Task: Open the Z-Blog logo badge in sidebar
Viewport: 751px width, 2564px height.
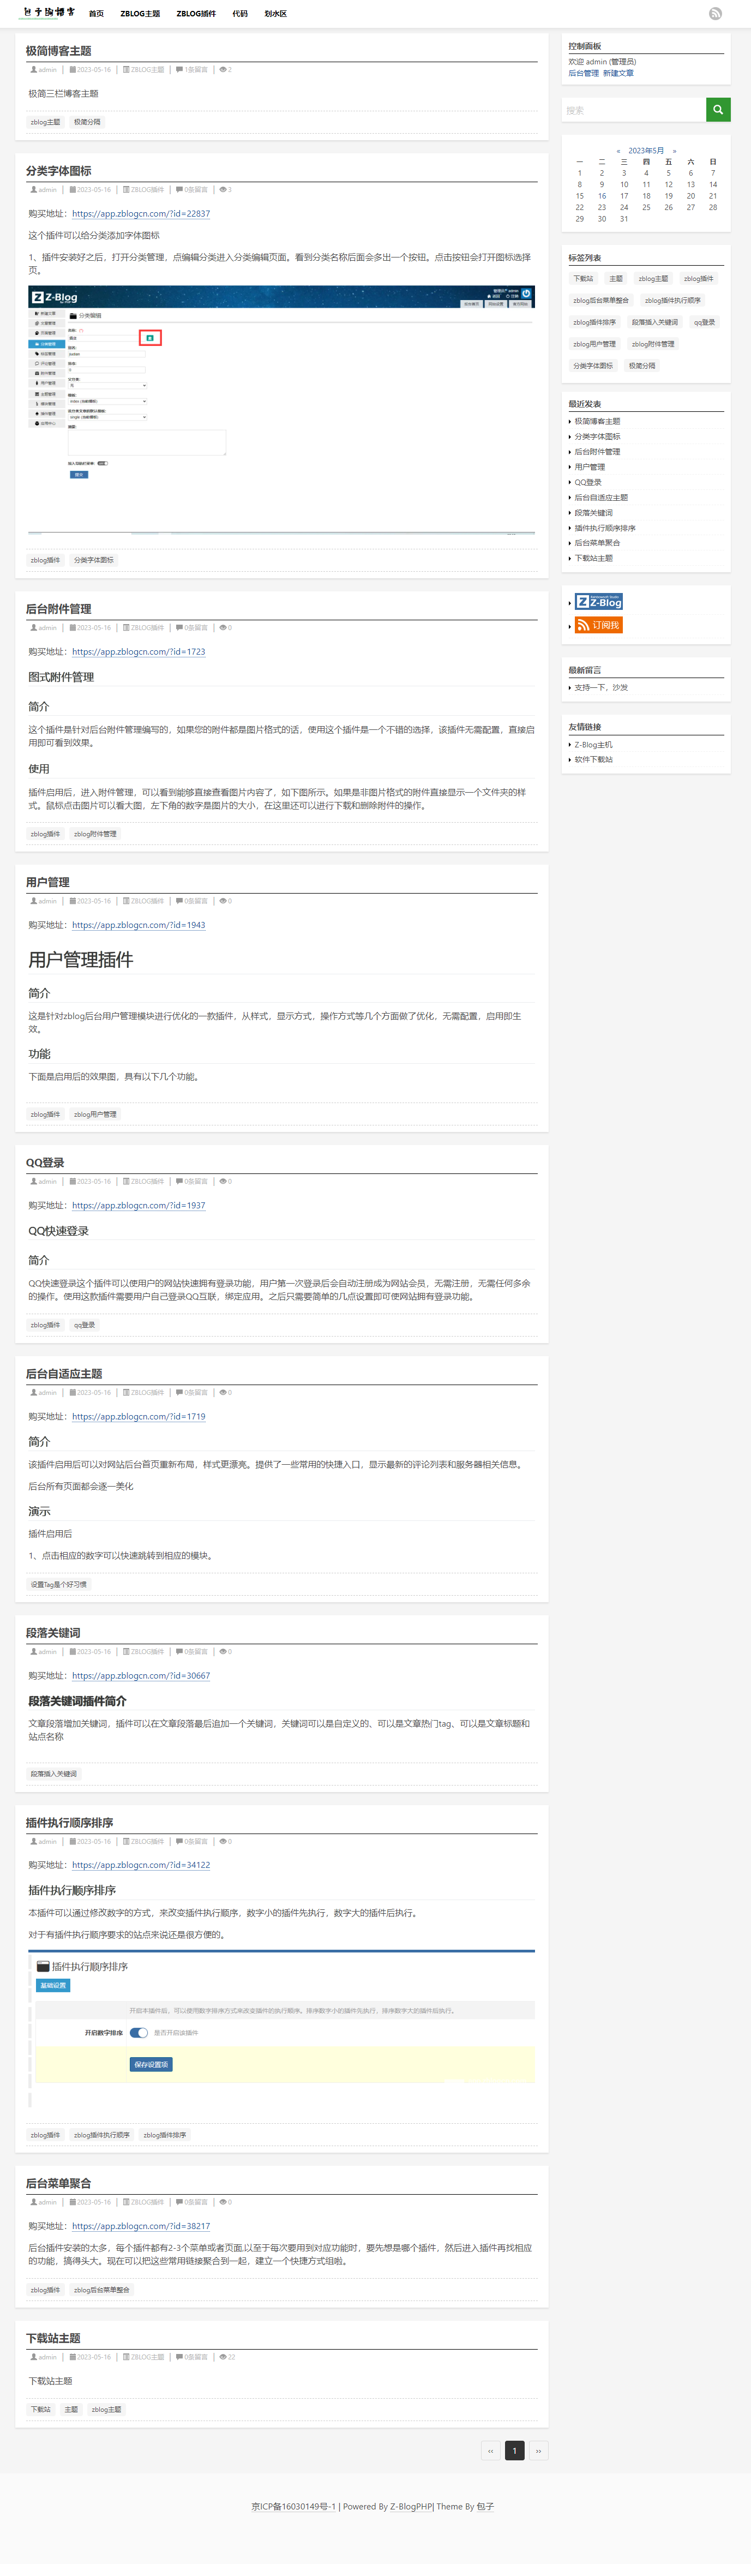Action: [599, 601]
